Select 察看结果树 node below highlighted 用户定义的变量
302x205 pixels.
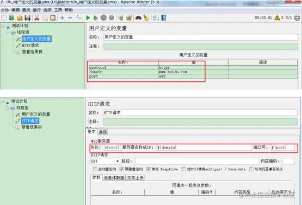click(x=32, y=52)
